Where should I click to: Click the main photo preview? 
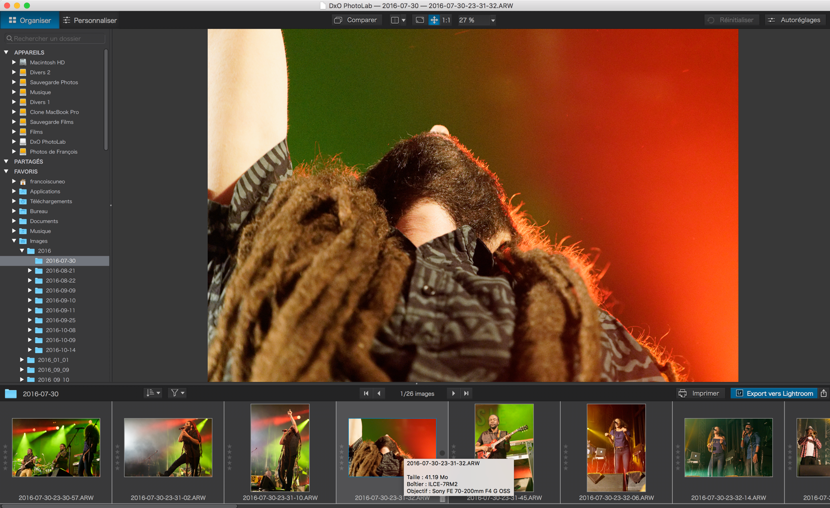(x=473, y=205)
